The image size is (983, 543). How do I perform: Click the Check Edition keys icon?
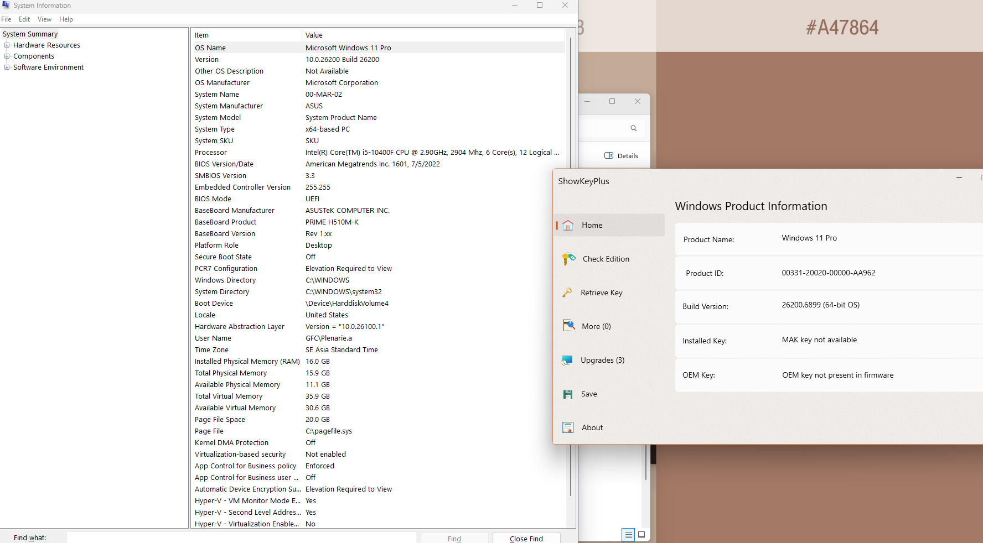568,259
